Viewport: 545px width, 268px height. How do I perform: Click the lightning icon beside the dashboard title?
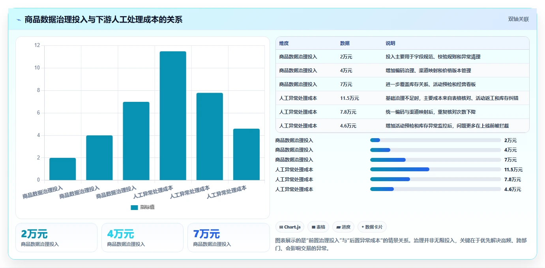click(x=19, y=20)
